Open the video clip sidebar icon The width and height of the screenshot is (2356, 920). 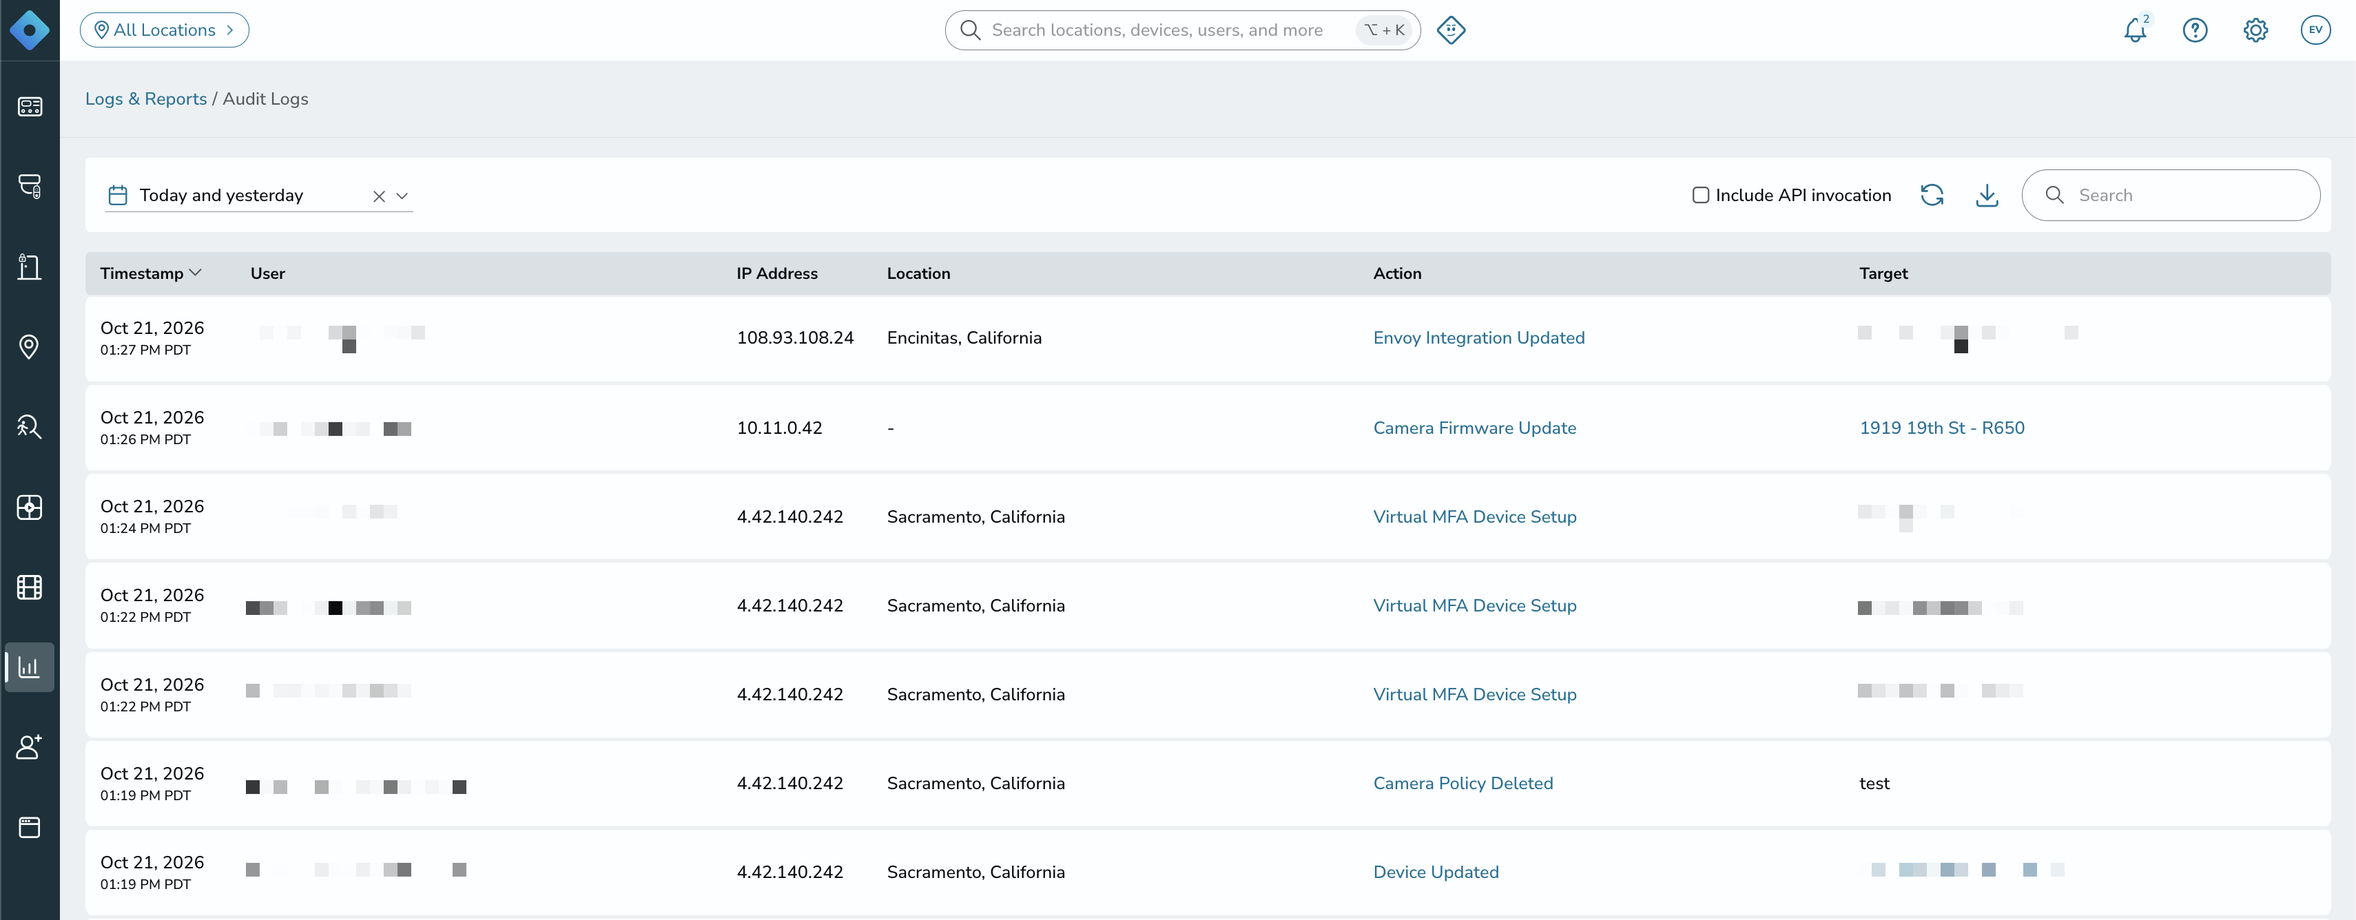pos(29,507)
